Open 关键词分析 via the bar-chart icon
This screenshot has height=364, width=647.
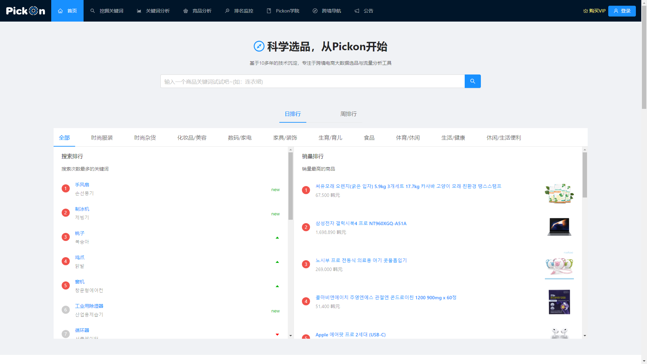[139, 10]
